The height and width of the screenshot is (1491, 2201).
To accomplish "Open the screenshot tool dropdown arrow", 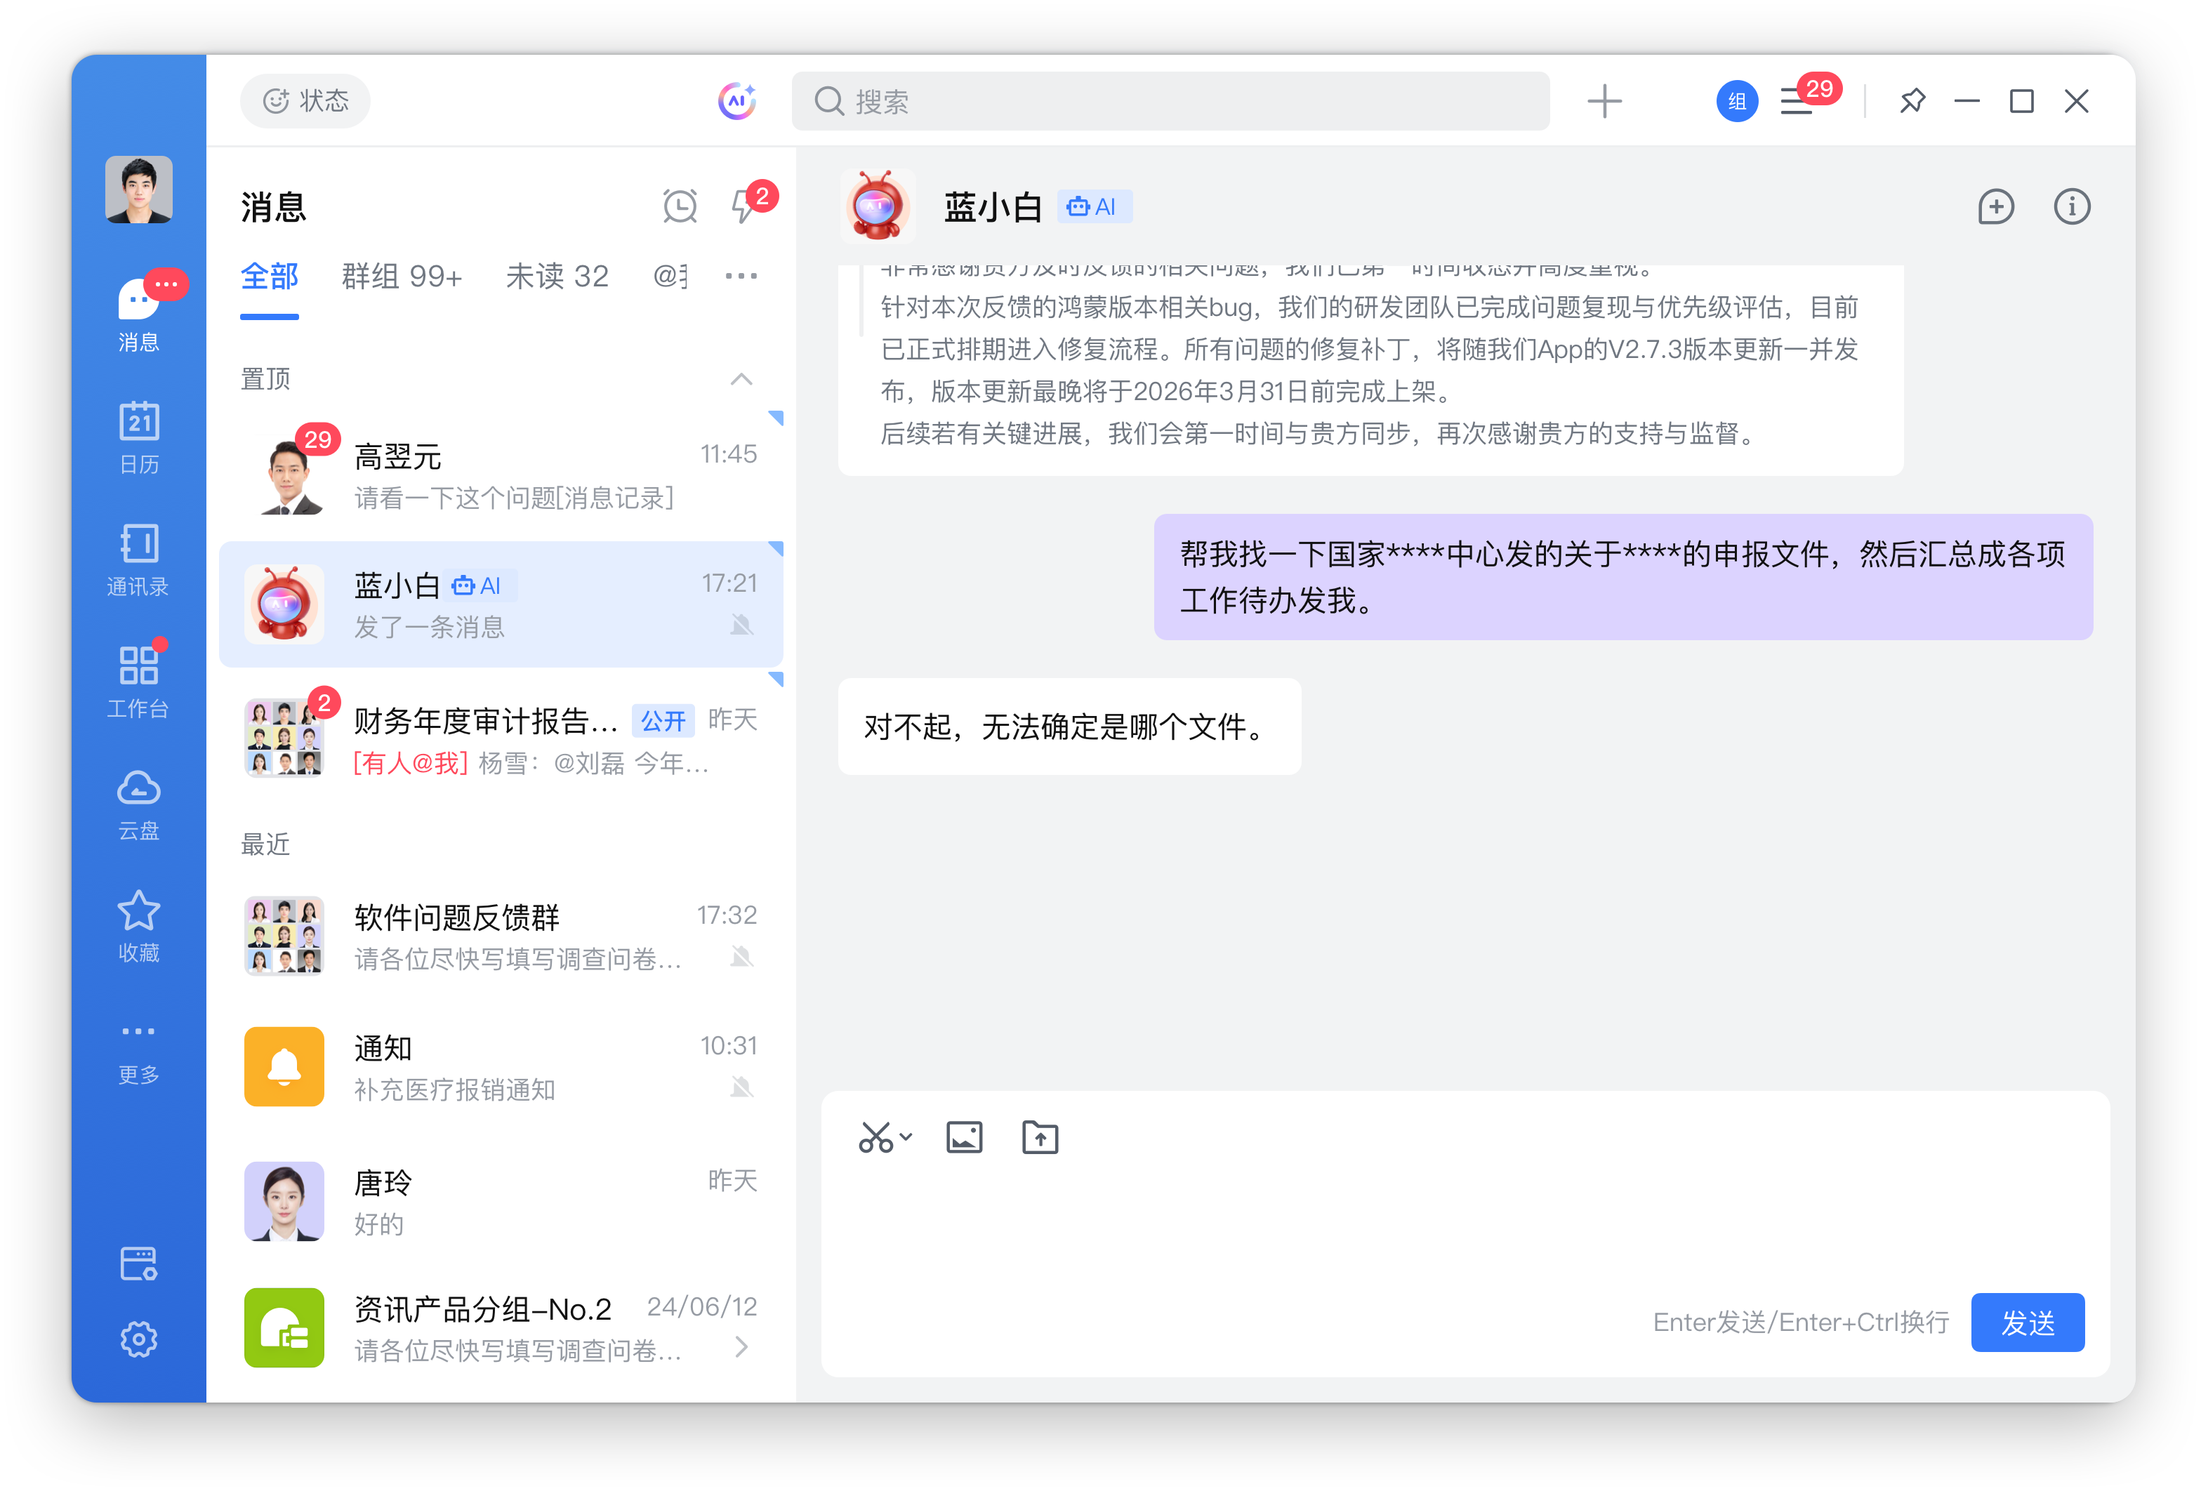I will 906,1137.
